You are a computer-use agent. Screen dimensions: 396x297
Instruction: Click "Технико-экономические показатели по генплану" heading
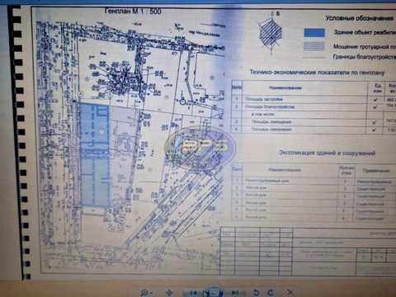point(317,73)
